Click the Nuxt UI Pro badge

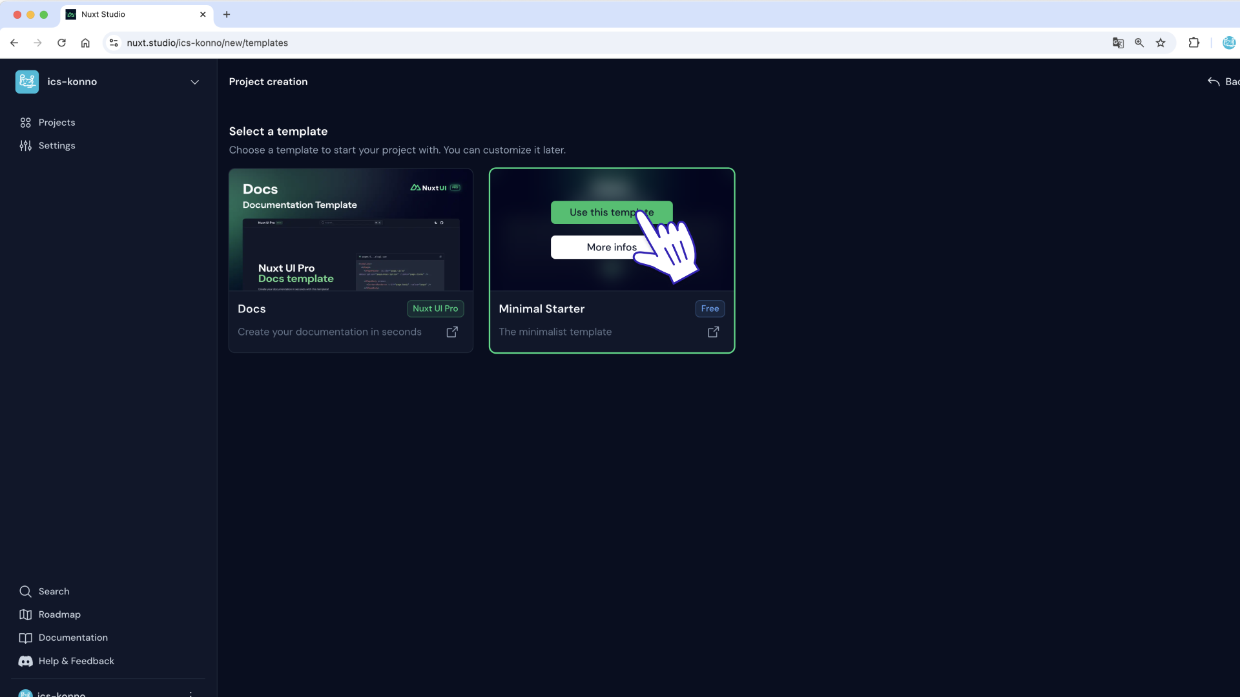tap(435, 308)
